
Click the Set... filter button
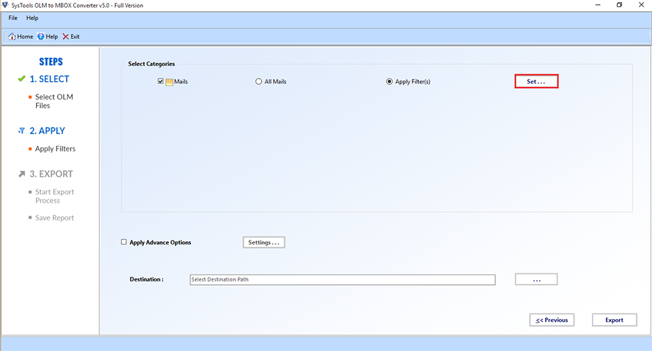tap(536, 81)
